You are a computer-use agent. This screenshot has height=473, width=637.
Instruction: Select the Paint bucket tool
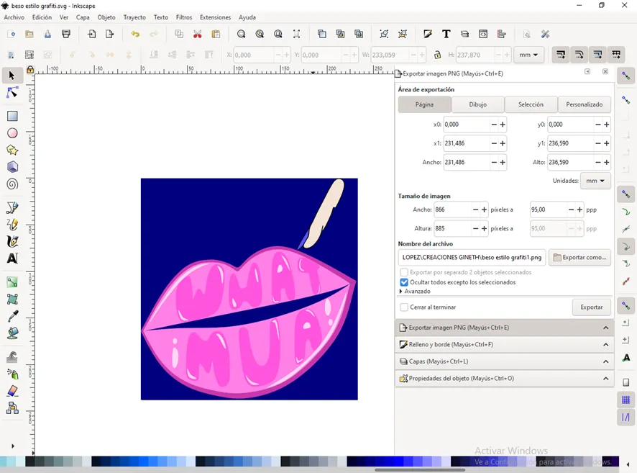(12, 333)
